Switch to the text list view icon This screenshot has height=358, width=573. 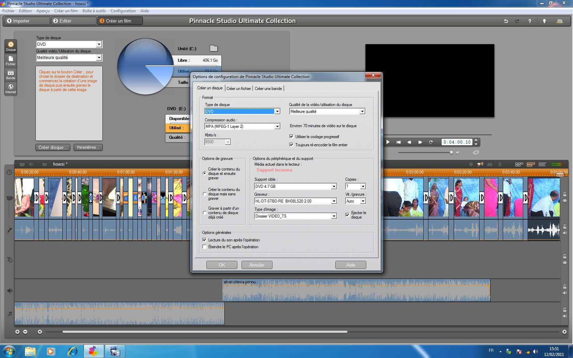coord(542,164)
